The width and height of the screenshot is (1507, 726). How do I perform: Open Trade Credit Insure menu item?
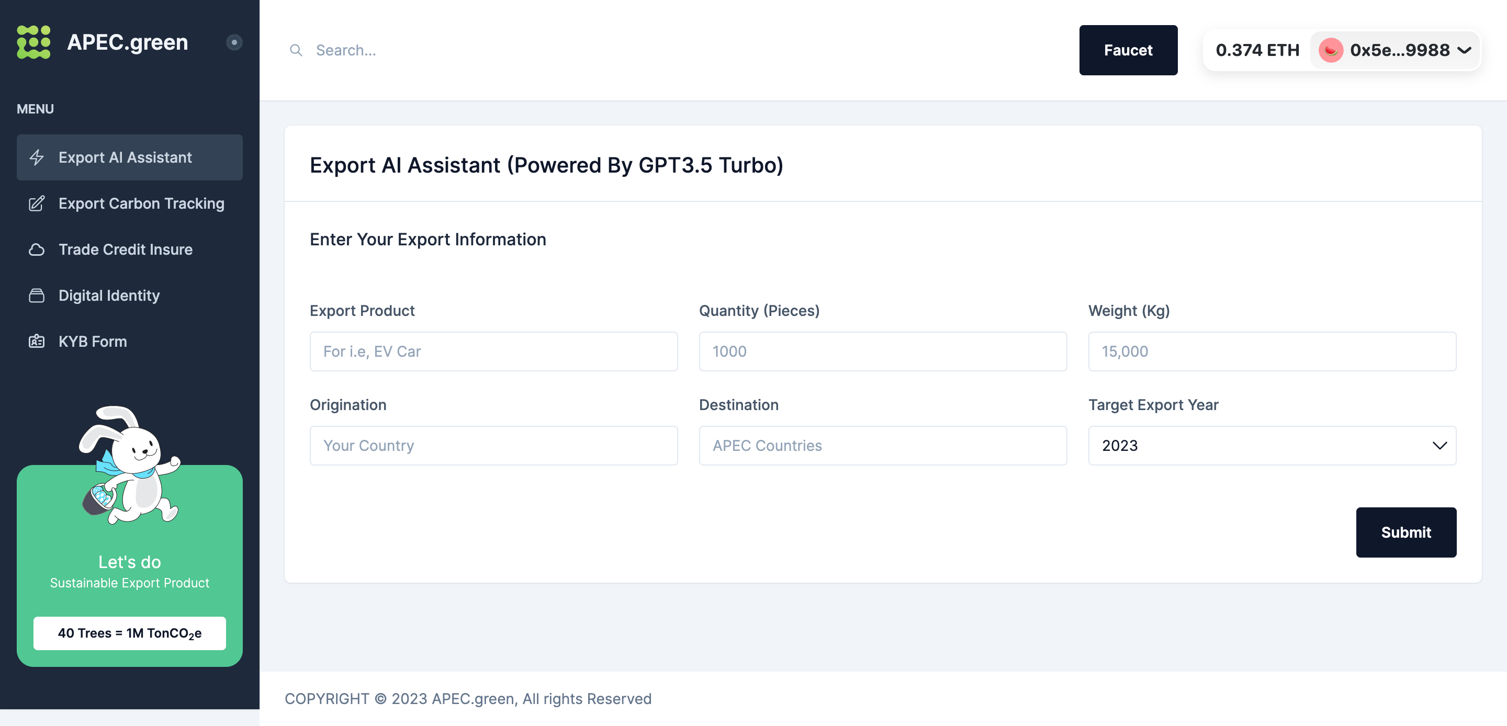point(125,250)
